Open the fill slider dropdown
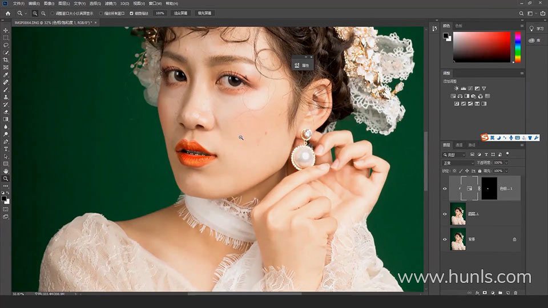 coord(506,171)
